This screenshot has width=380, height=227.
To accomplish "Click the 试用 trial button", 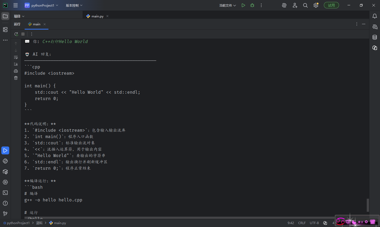I will (x=331, y=5).
